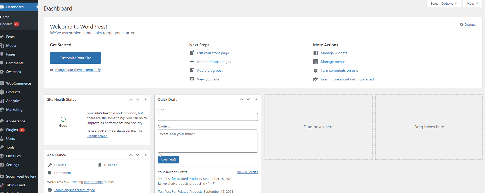This screenshot has width=485, height=193.
Task: Click View all drafts link
Action: 247,172
